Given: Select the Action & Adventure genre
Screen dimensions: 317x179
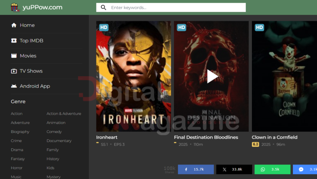Looking at the screenshot, I should [x=64, y=114].
